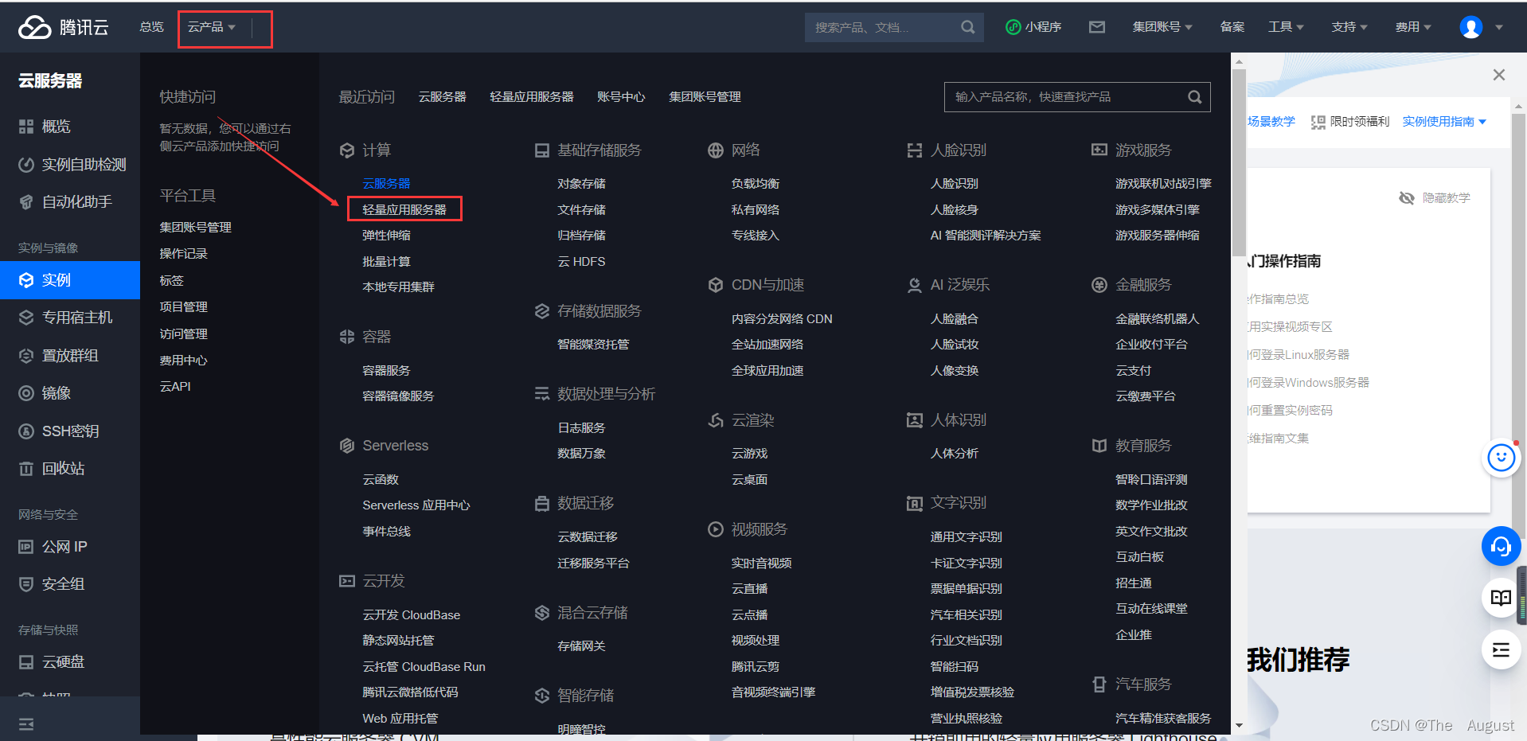Open 轻量应用服务器 under 计算
Screen dimensions: 1527x741
404,210
